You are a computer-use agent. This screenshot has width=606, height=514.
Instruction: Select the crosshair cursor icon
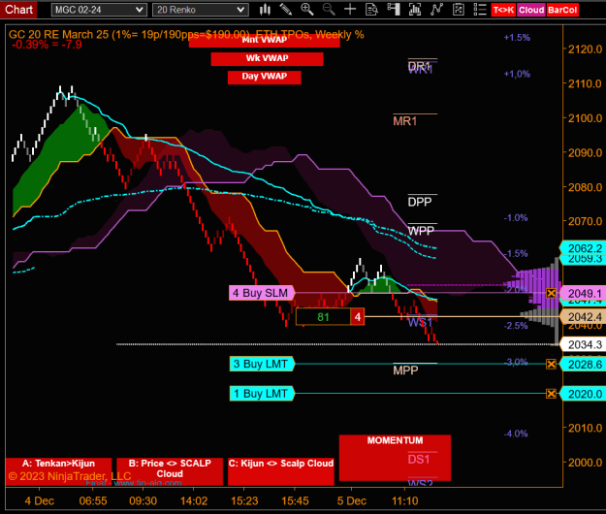[x=350, y=10]
